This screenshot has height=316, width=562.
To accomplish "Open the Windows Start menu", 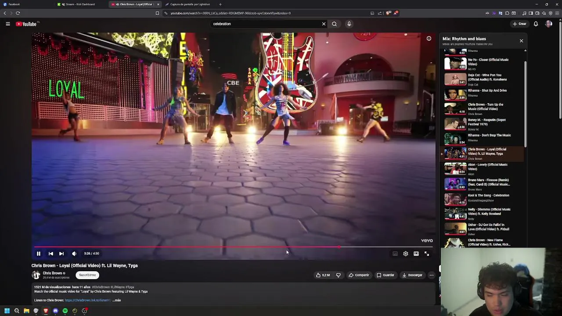I will coord(7,311).
